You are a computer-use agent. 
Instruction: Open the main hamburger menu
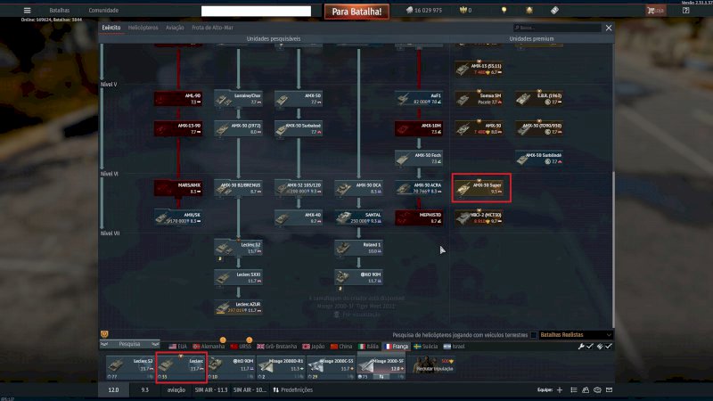tap(28, 10)
